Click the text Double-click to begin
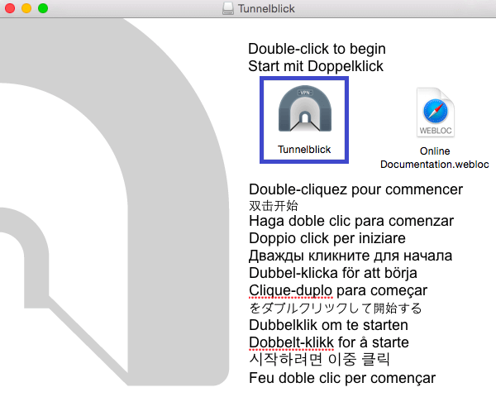The image size is (496, 397). (x=317, y=49)
